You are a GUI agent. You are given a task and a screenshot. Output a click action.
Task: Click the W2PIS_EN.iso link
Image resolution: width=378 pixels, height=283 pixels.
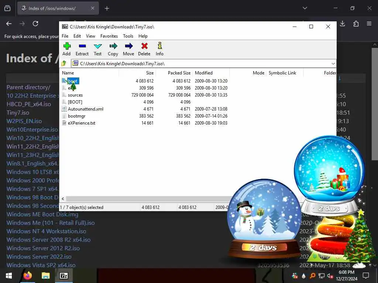pos(24,121)
